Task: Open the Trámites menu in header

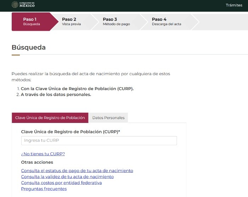Action: 234,5
